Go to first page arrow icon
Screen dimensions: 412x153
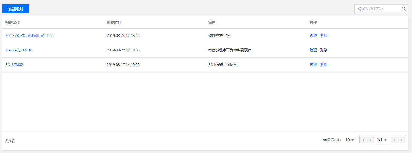coord(363,140)
